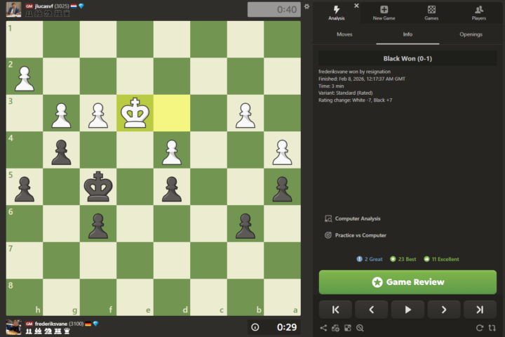Flip the board with the arrows icon
Screen dimensions: 505x337
(492, 328)
